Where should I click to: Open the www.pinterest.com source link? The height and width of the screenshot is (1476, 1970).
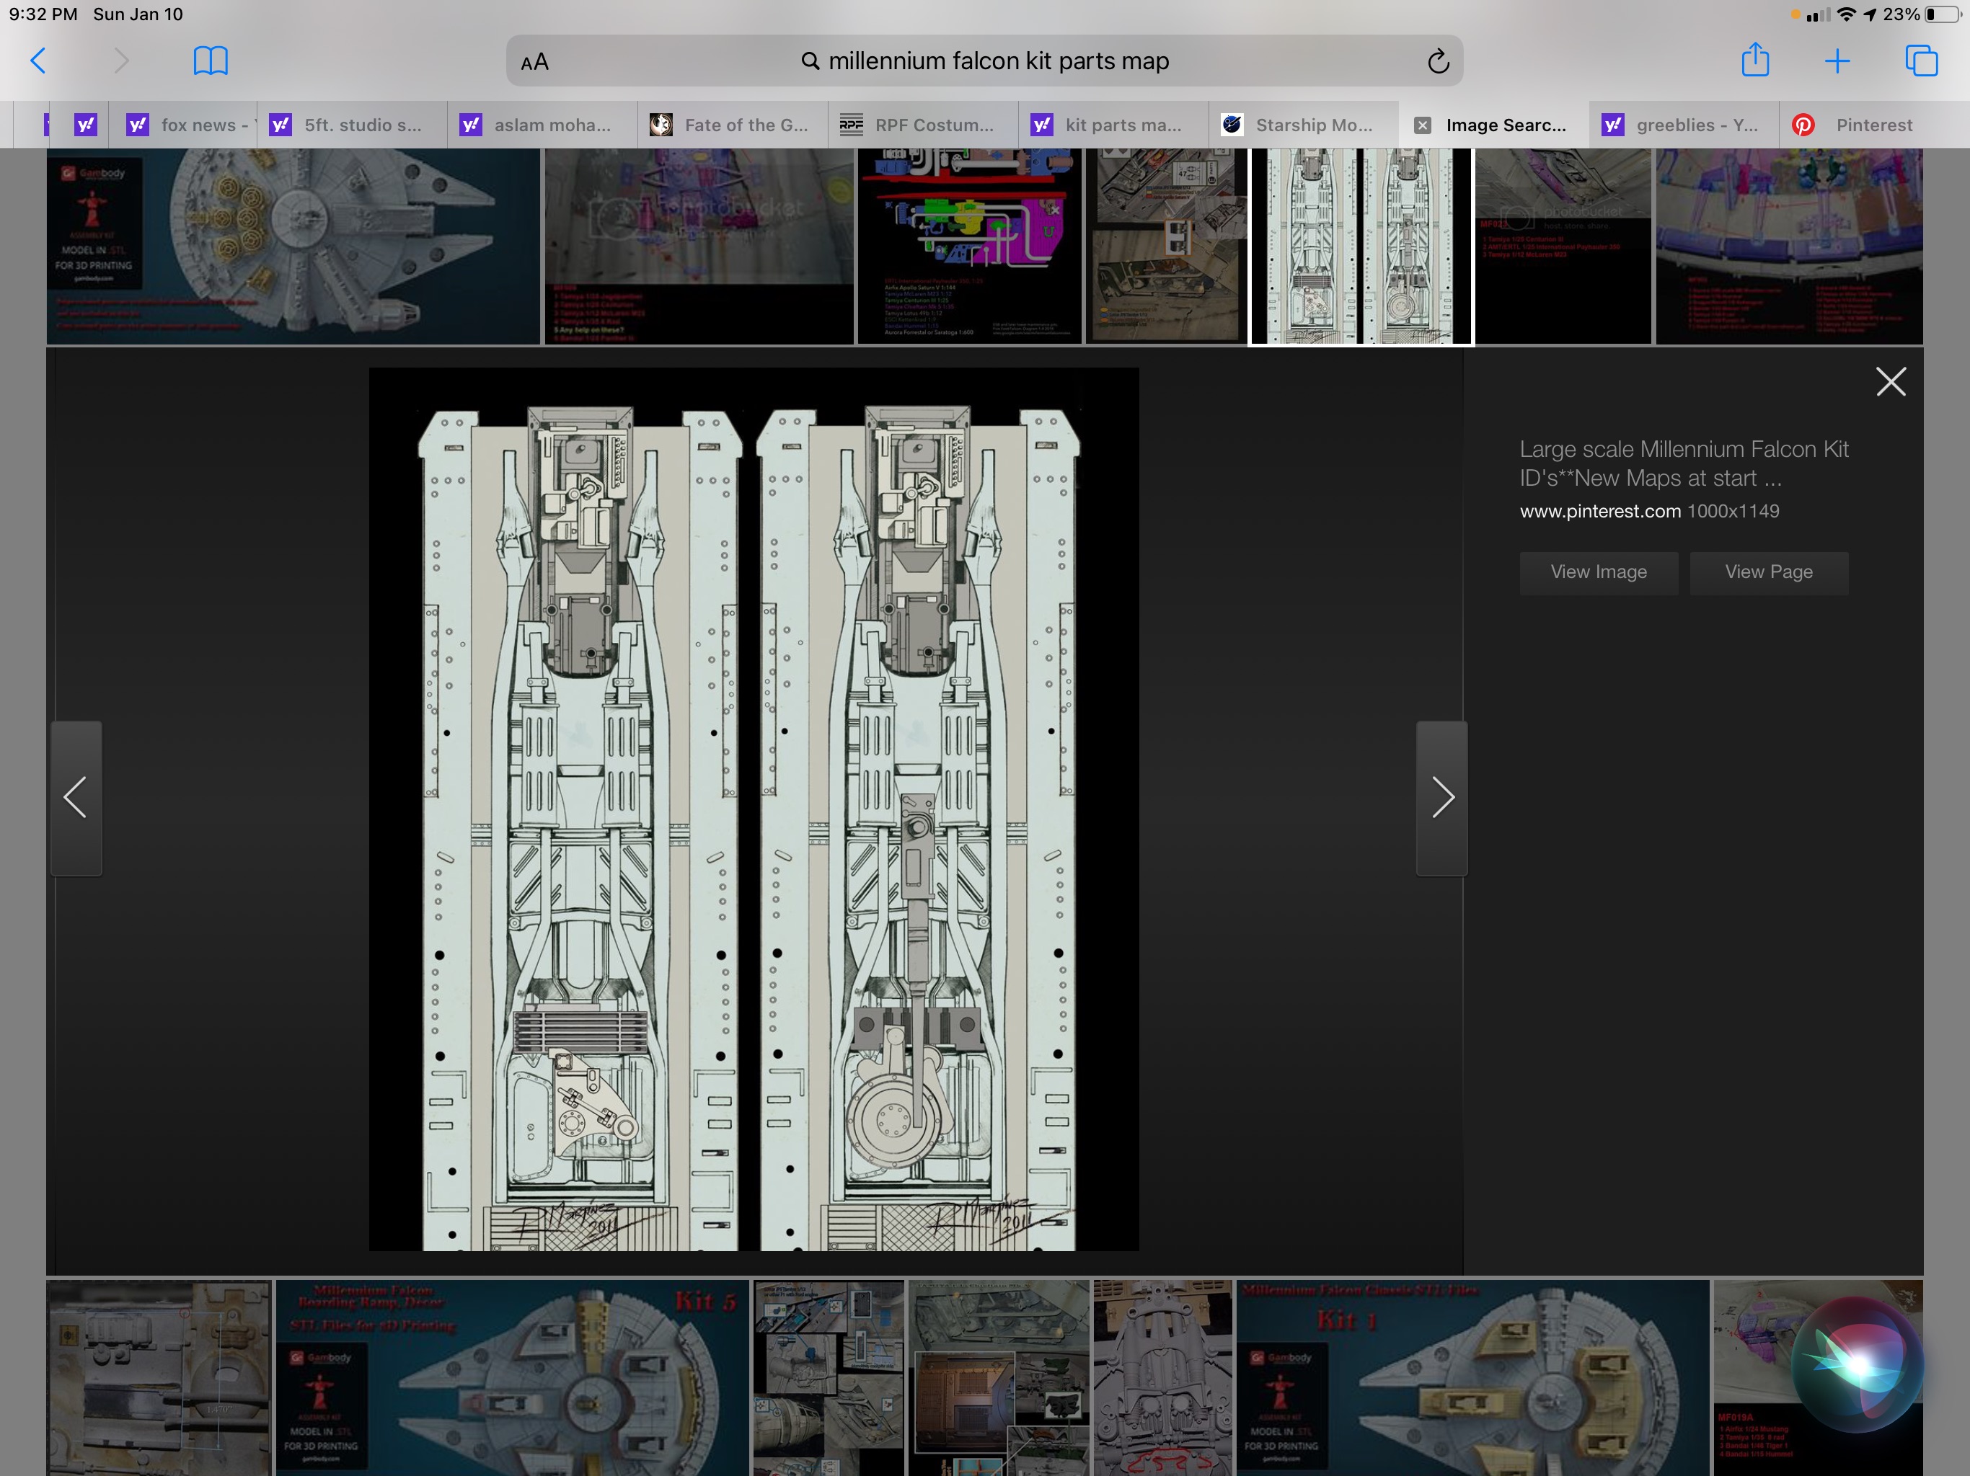[x=1599, y=511]
